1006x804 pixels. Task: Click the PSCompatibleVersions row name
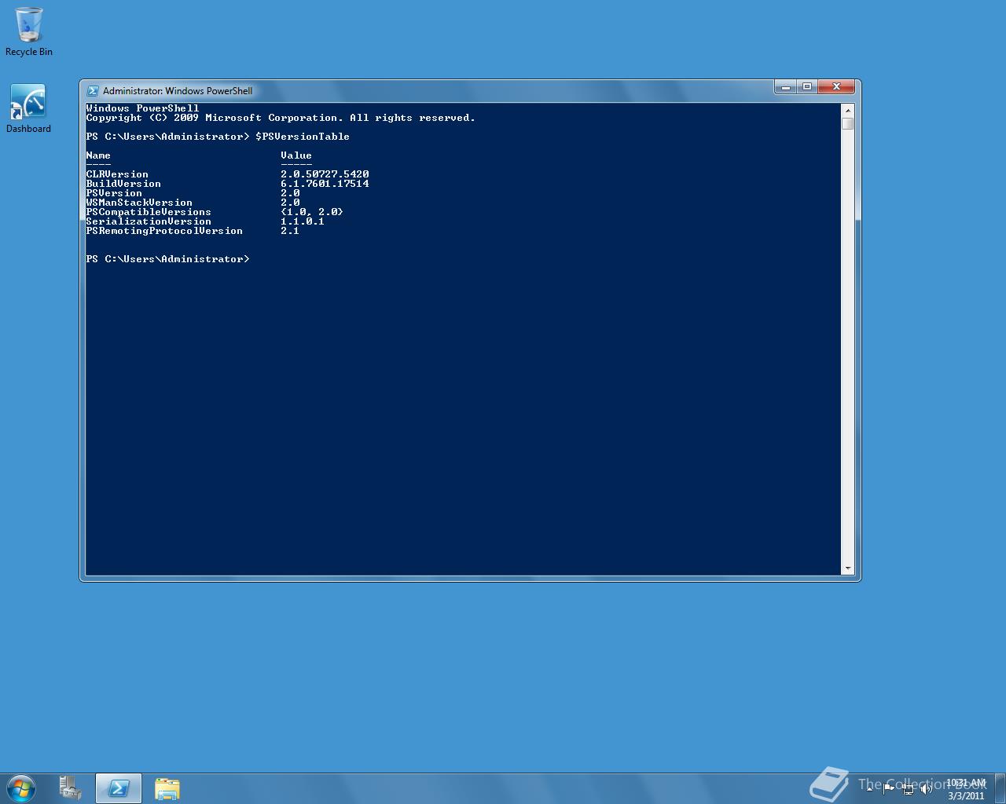(149, 212)
